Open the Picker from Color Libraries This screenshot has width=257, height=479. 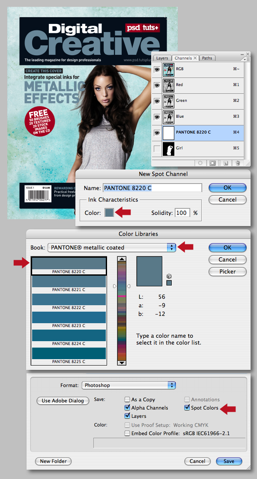coord(227,271)
